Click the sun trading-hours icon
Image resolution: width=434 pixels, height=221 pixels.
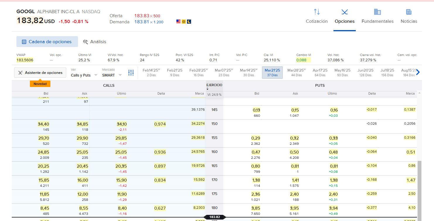pyautogui.click(x=184, y=22)
